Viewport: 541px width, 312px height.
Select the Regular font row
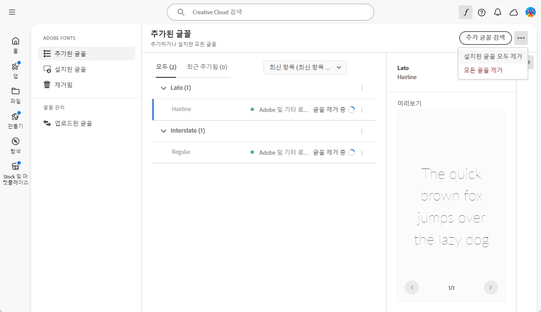pyautogui.click(x=264, y=152)
